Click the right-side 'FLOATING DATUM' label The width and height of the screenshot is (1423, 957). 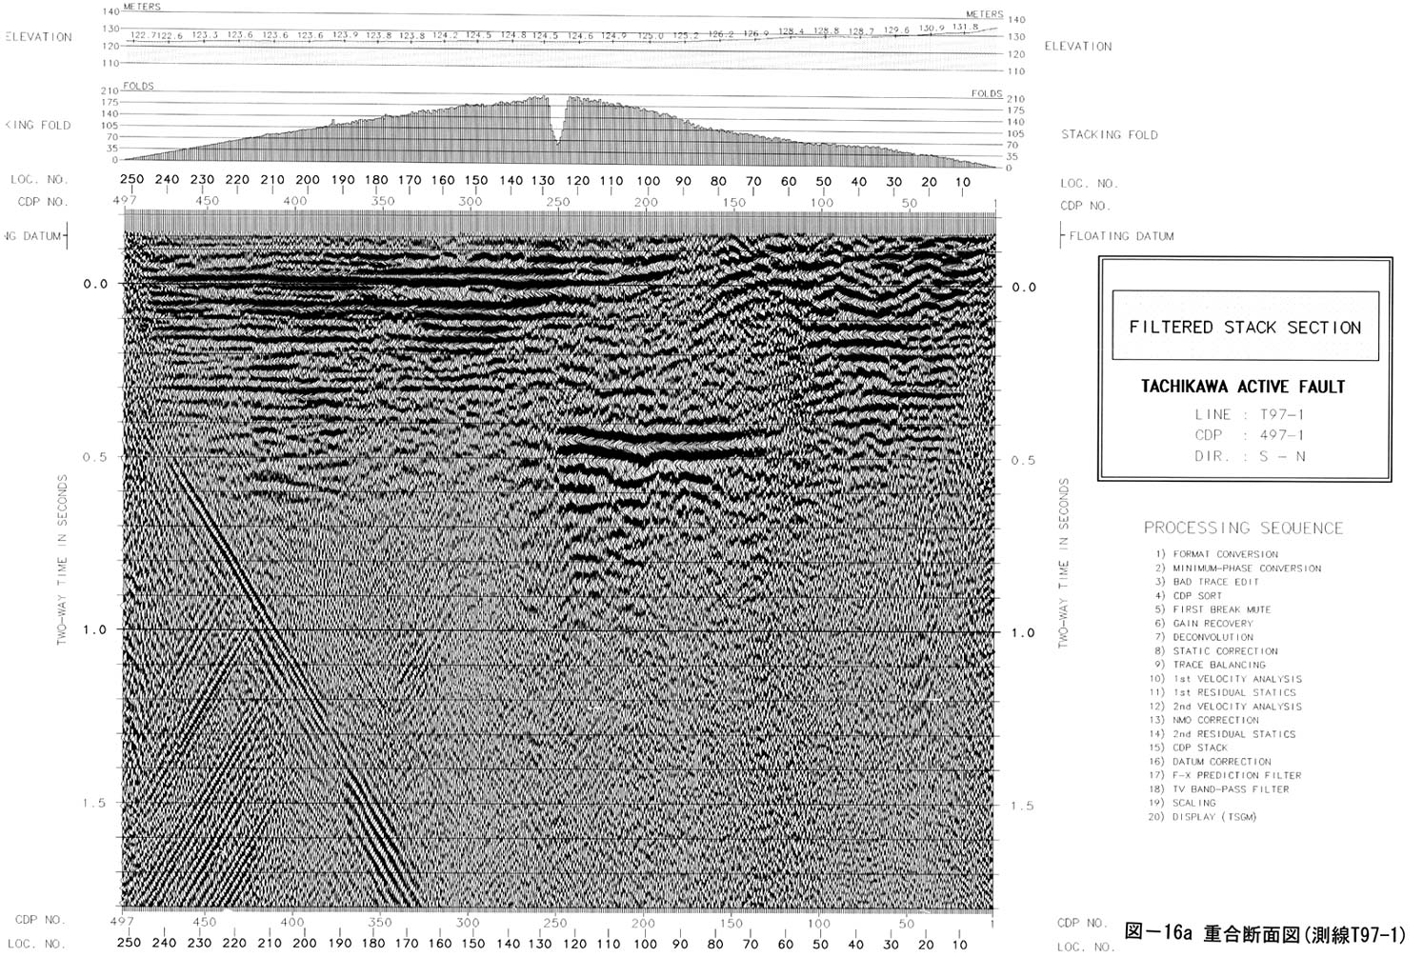[x=1121, y=236]
